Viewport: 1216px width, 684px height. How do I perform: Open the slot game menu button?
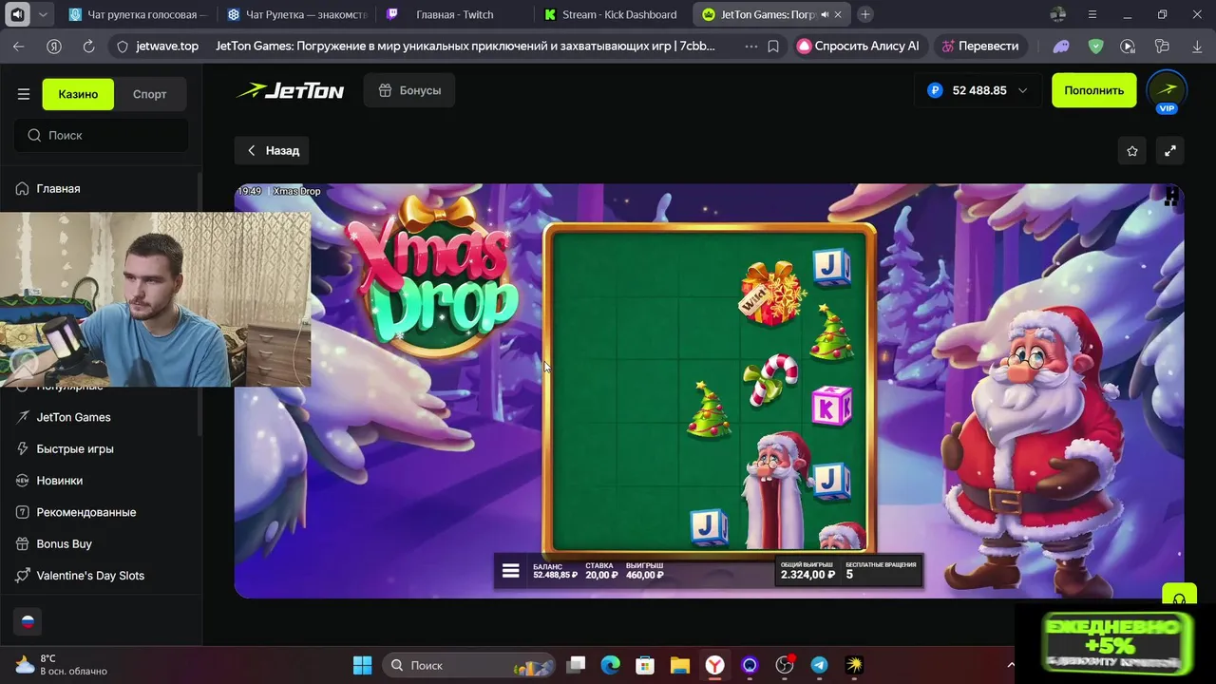[511, 571]
